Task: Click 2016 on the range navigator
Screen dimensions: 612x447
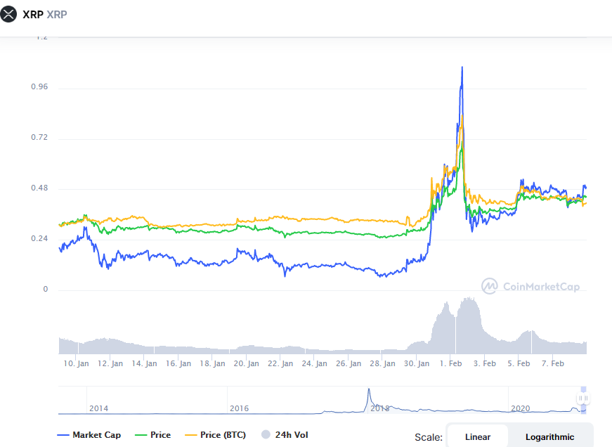Action: coord(240,408)
